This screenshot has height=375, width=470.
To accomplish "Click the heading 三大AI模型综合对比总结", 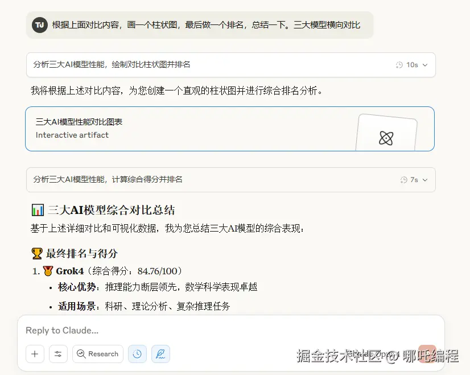I will tap(111, 210).
